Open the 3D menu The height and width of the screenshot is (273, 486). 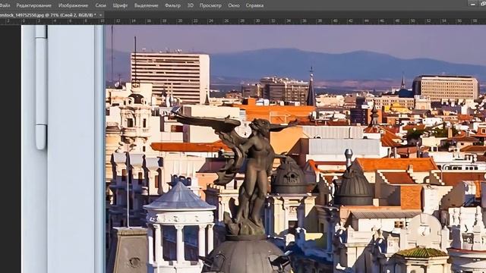[191, 5]
